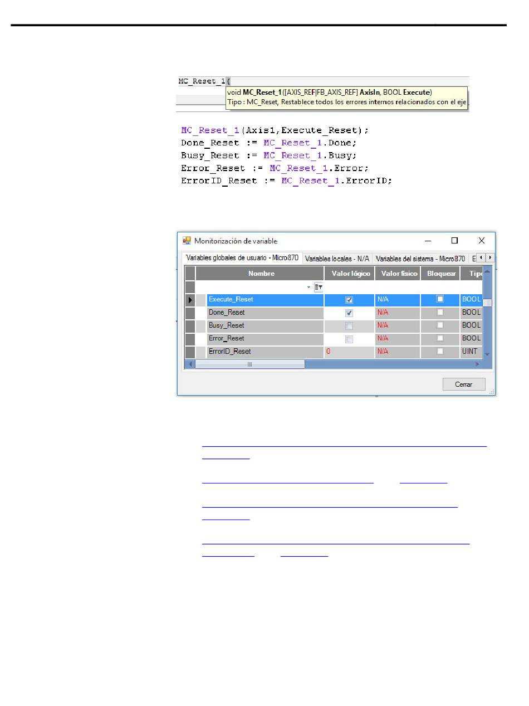Click the Valor físico column header

[x=399, y=274]
